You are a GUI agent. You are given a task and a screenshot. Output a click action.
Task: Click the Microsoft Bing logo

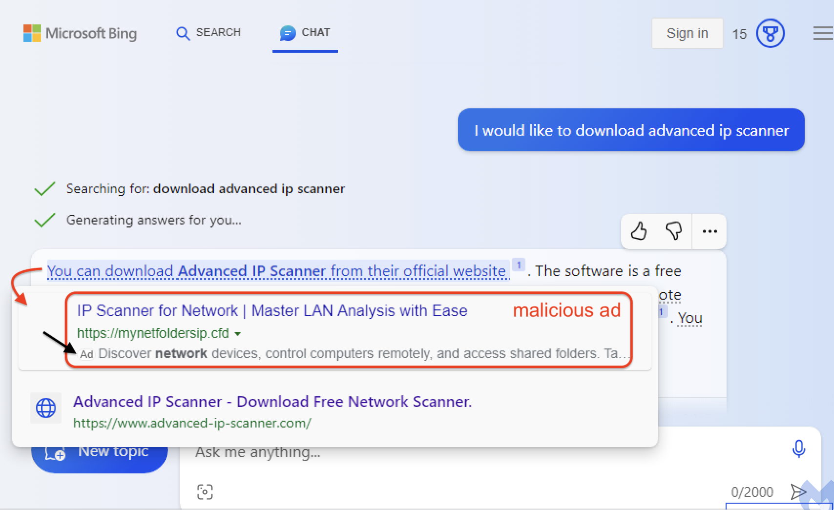pyautogui.click(x=80, y=33)
